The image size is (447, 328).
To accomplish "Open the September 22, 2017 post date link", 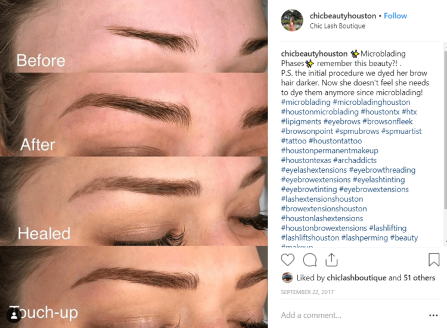I will [x=308, y=292].
